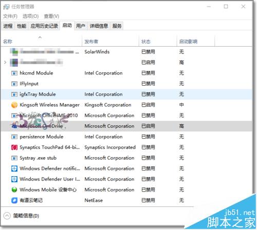Switch to the 用户 tab
The height and width of the screenshot is (230, 257).
(81, 26)
